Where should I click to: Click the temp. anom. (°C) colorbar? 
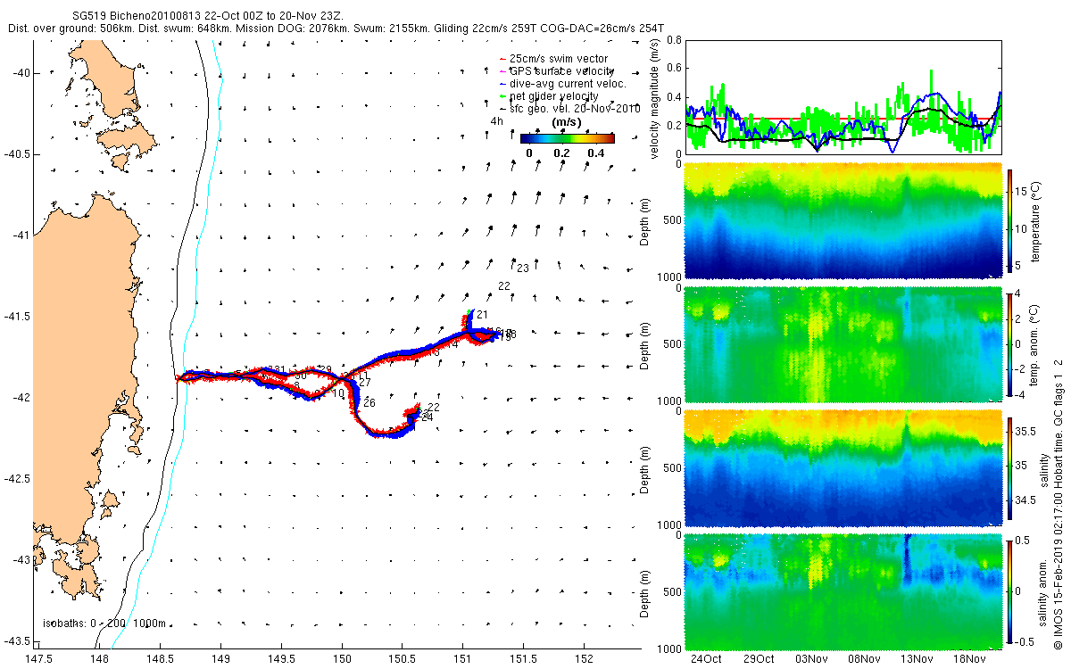(1009, 343)
